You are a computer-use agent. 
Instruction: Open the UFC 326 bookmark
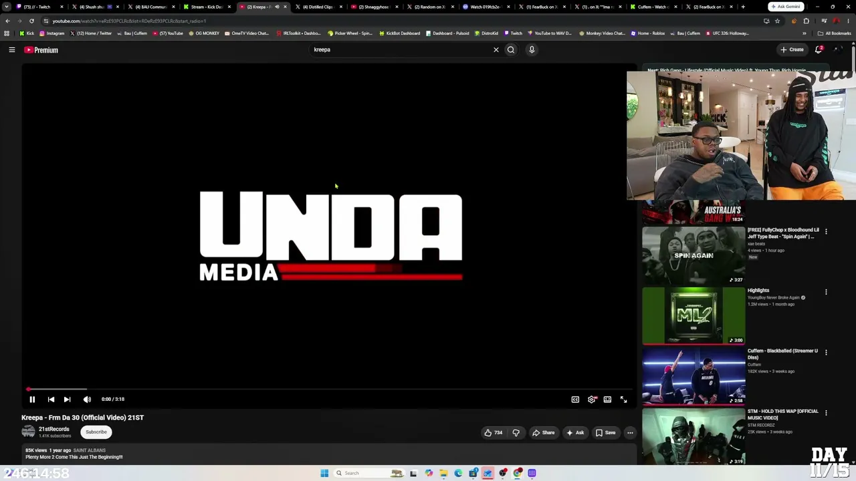[727, 33]
